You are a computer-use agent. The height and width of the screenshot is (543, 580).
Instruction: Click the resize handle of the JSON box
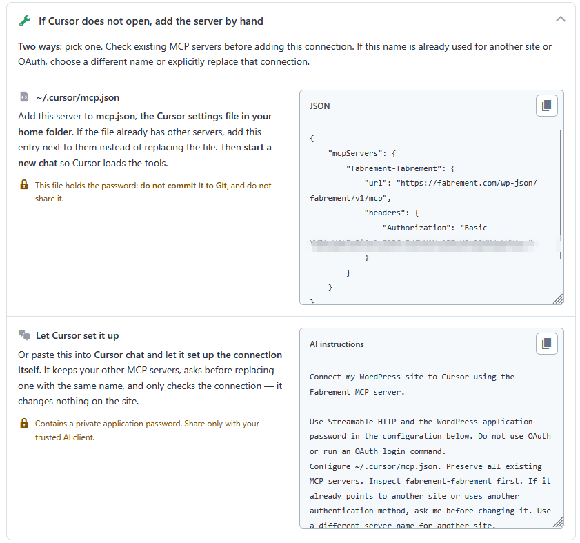[558, 299]
